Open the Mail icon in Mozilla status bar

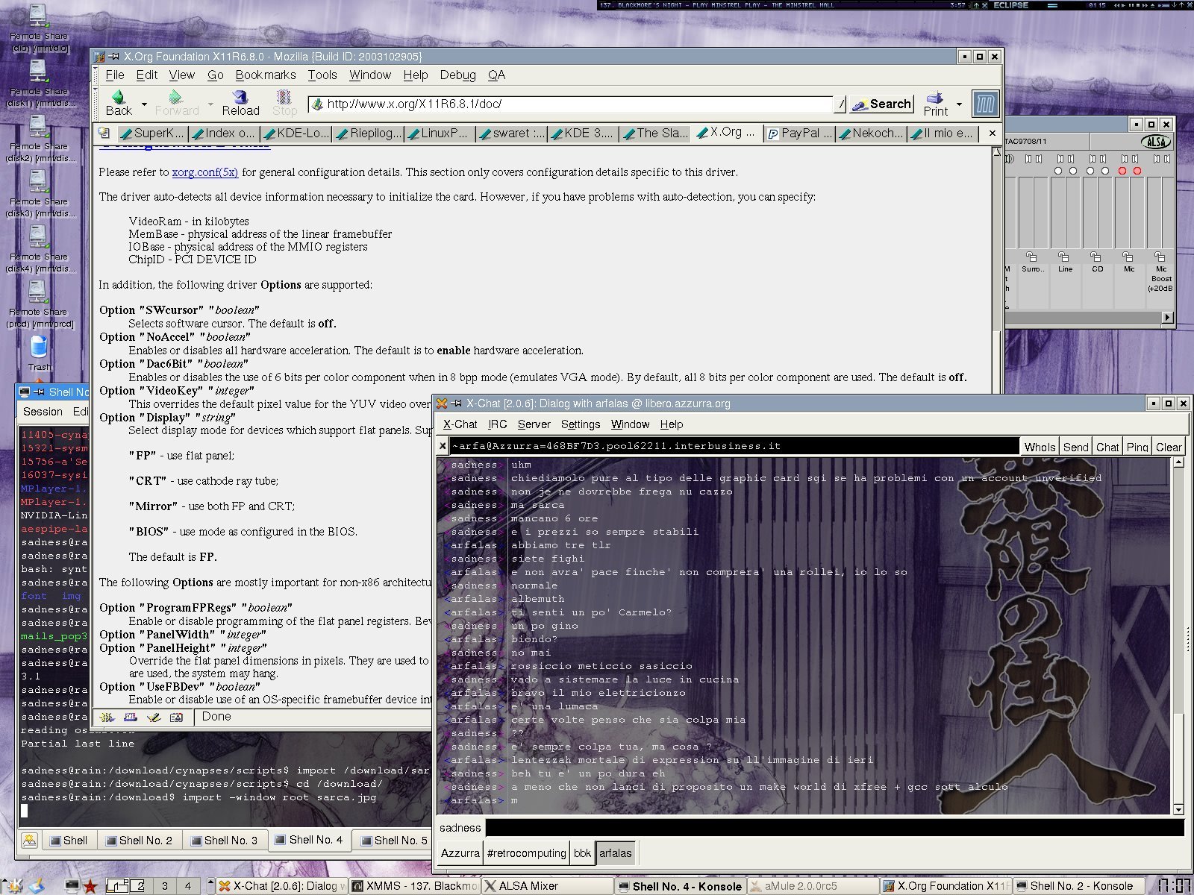click(131, 717)
